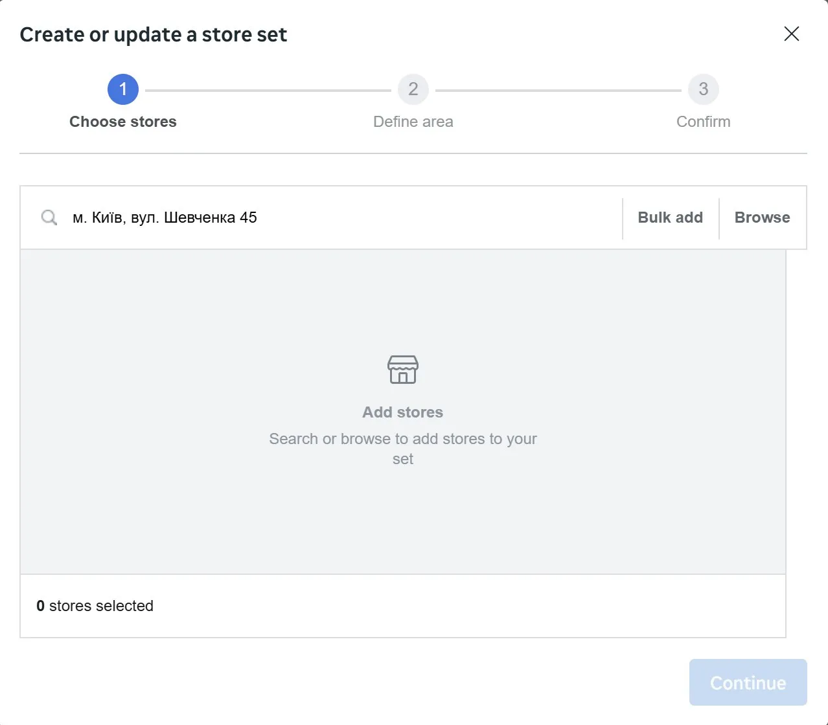Open the Choose stores step label

click(x=123, y=122)
